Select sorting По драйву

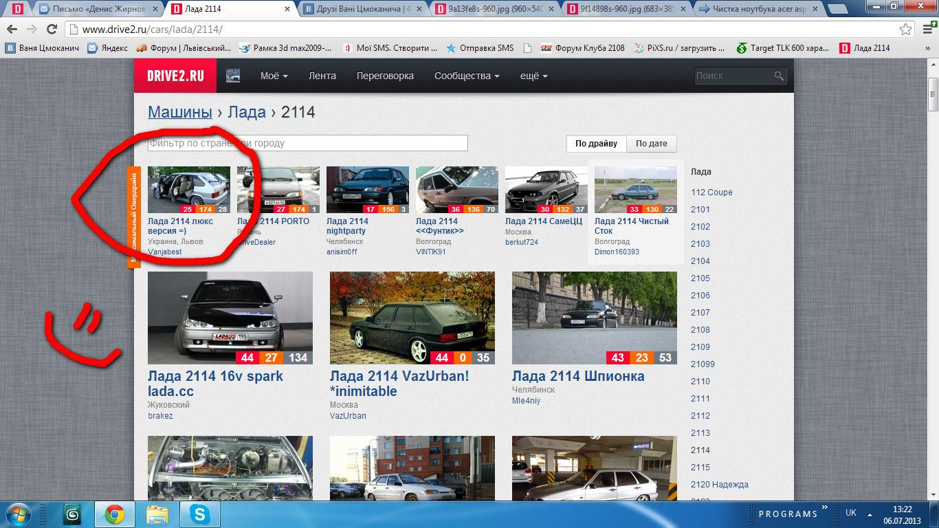pos(596,144)
